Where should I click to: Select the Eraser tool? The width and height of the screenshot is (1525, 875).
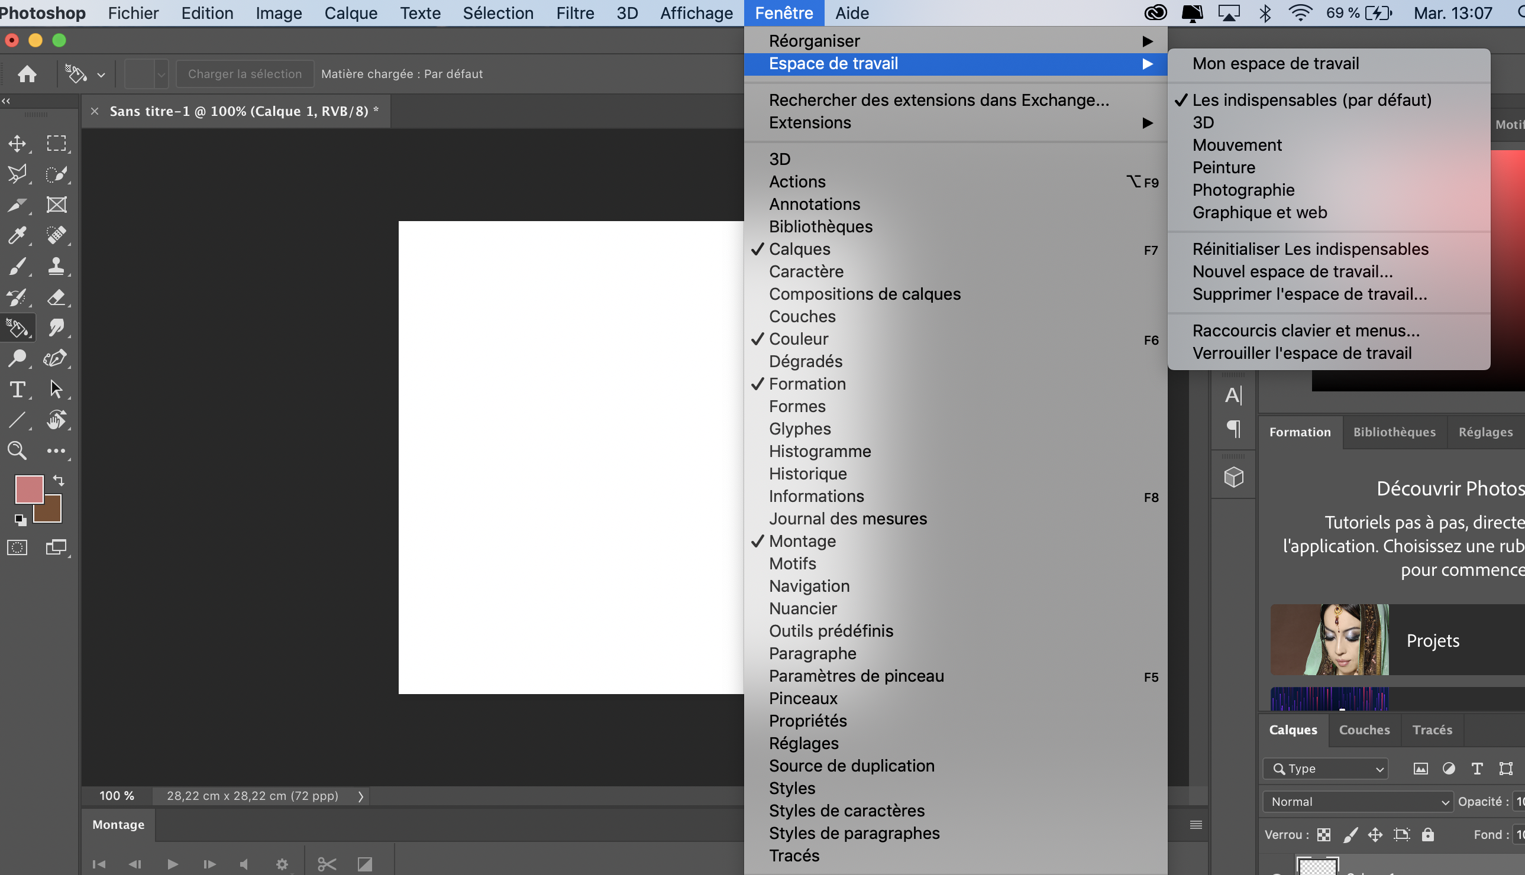pos(56,297)
